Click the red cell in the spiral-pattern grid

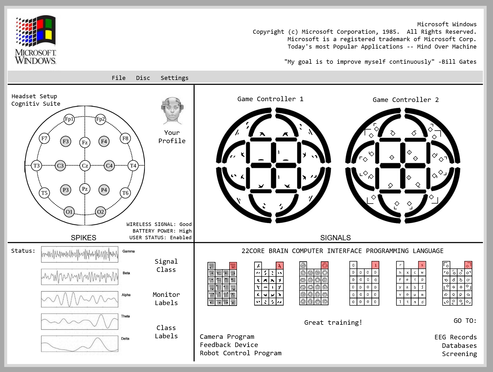click(x=325, y=265)
